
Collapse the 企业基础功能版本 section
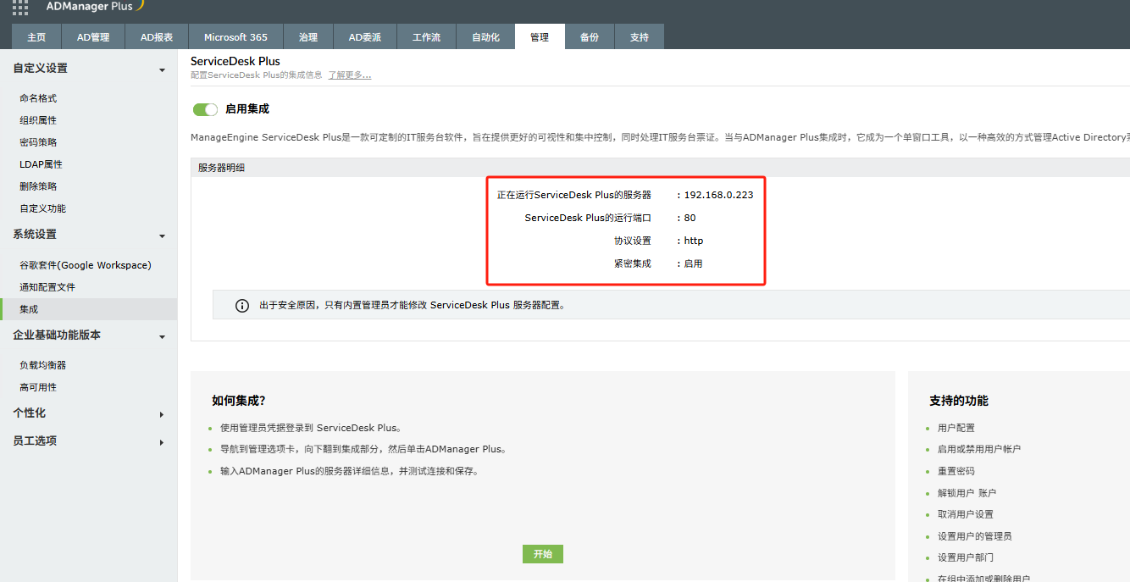pyautogui.click(x=162, y=336)
